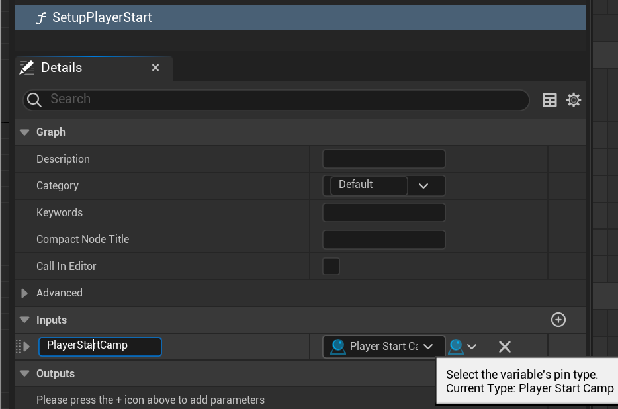This screenshot has height=409, width=618.
Task: Toggle the property matrix table view icon
Action: click(x=550, y=100)
